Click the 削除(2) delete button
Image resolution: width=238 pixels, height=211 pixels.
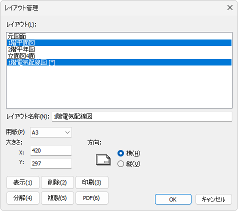pos(57,182)
